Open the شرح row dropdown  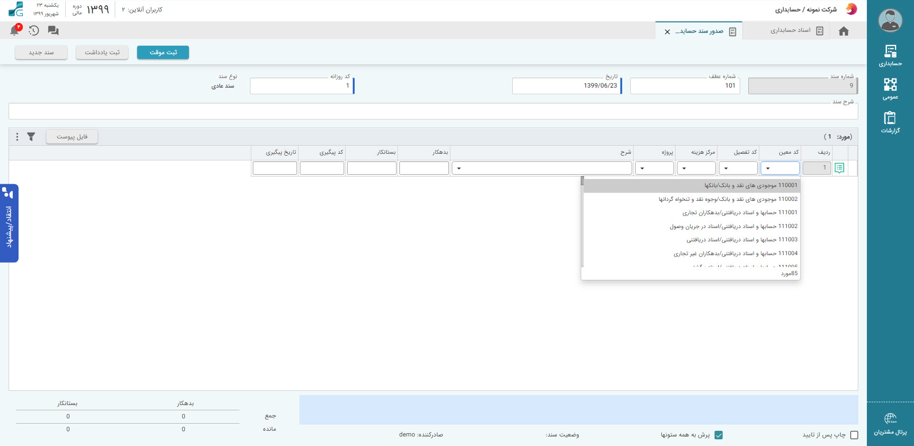542,168
